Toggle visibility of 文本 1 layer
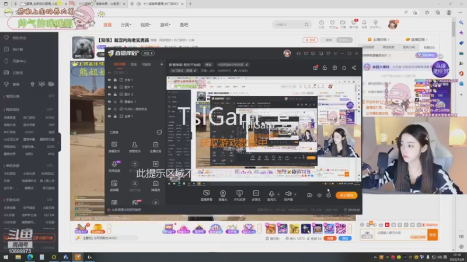Image resolution: width=467 pixels, height=262 pixels. [109, 80]
